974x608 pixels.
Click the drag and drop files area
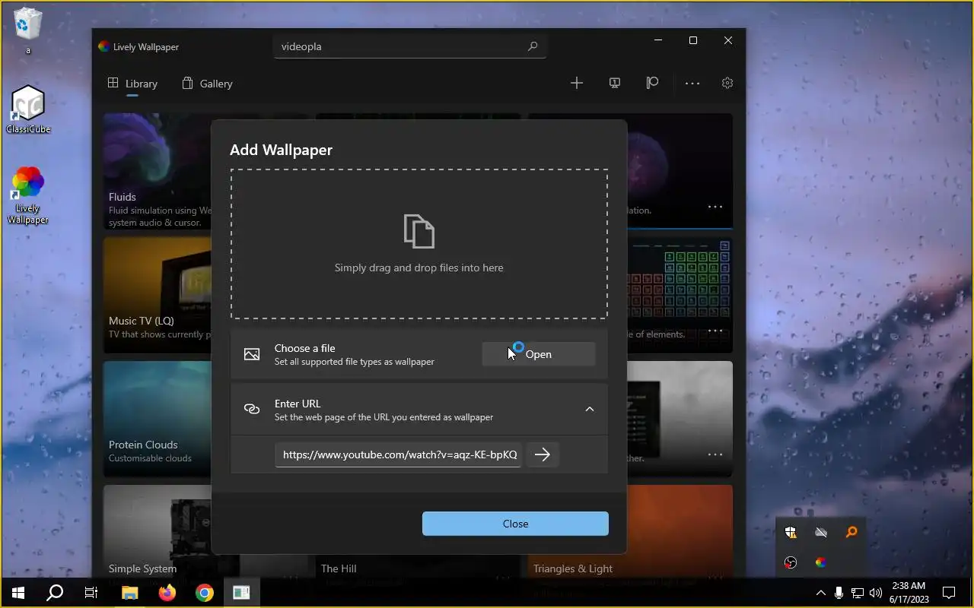click(x=419, y=244)
